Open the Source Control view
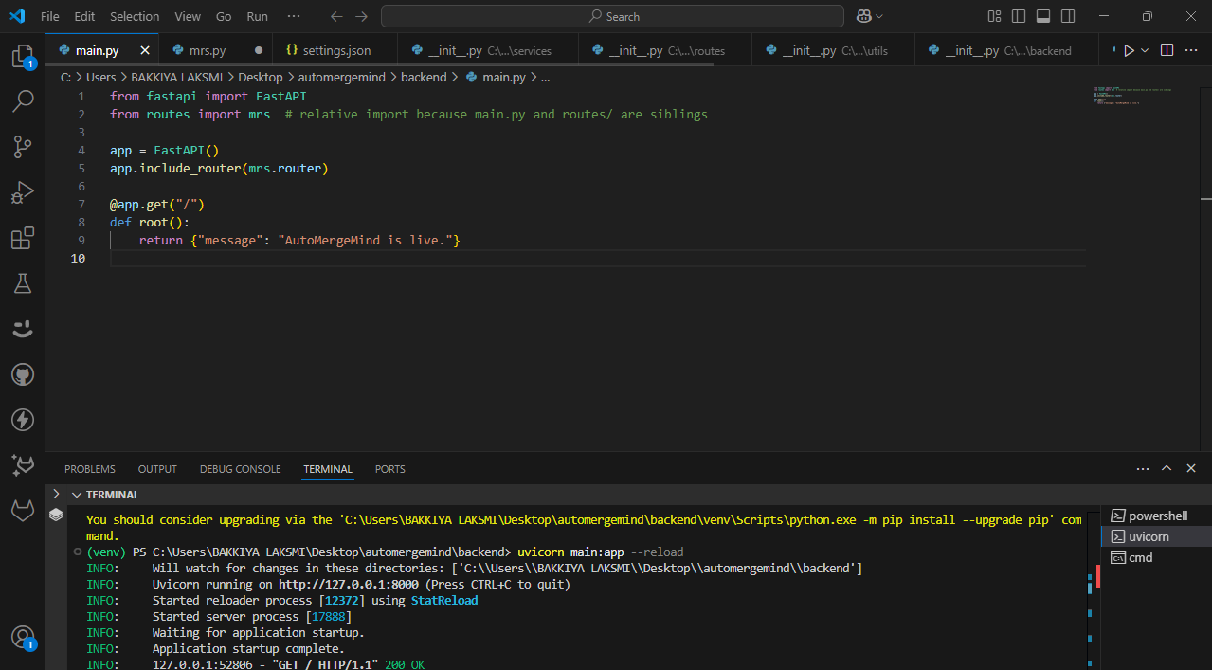 click(23, 146)
